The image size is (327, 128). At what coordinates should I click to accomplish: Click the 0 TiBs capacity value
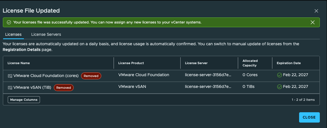click(248, 86)
